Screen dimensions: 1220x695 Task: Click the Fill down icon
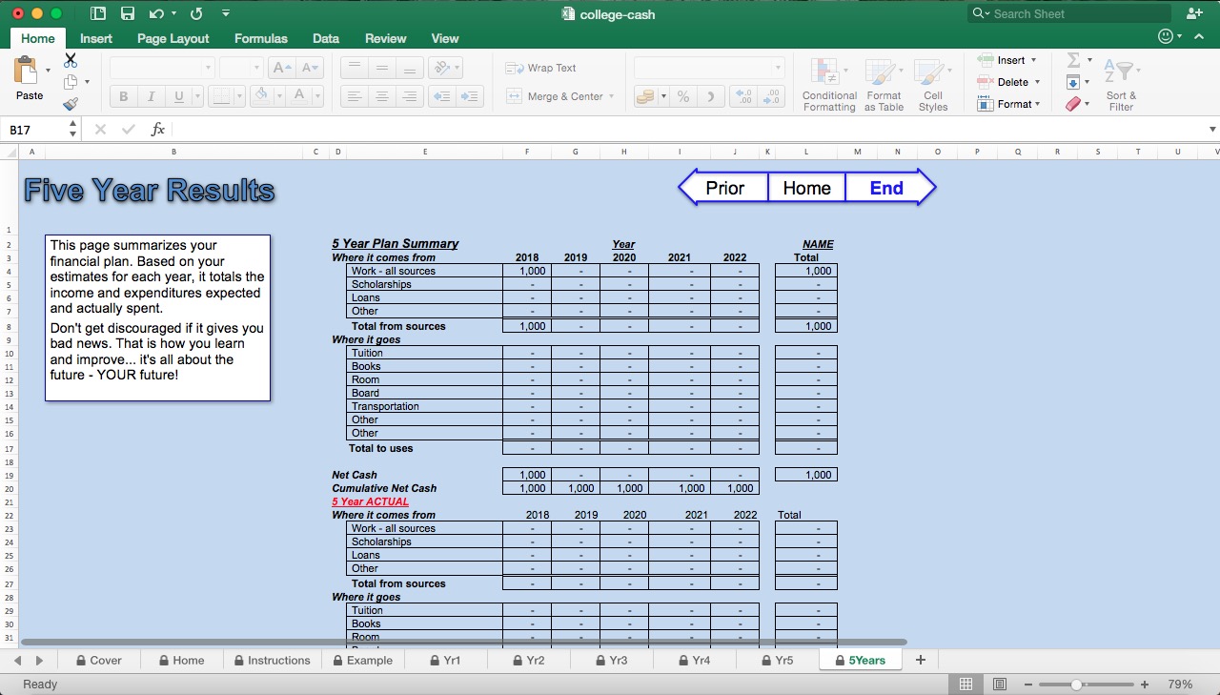pyautogui.click(x=1074, y=82)
